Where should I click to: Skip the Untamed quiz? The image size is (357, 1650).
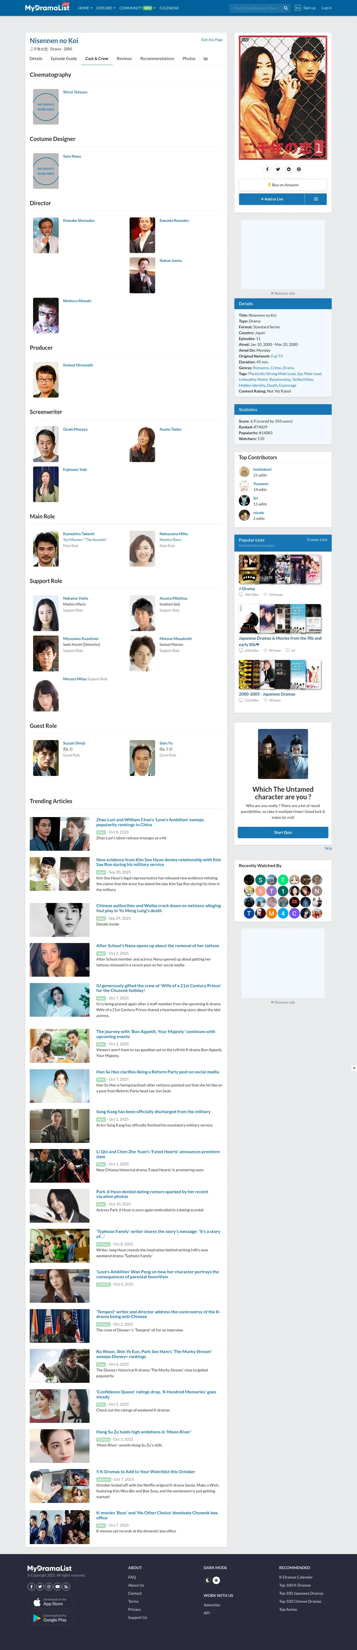328,848
